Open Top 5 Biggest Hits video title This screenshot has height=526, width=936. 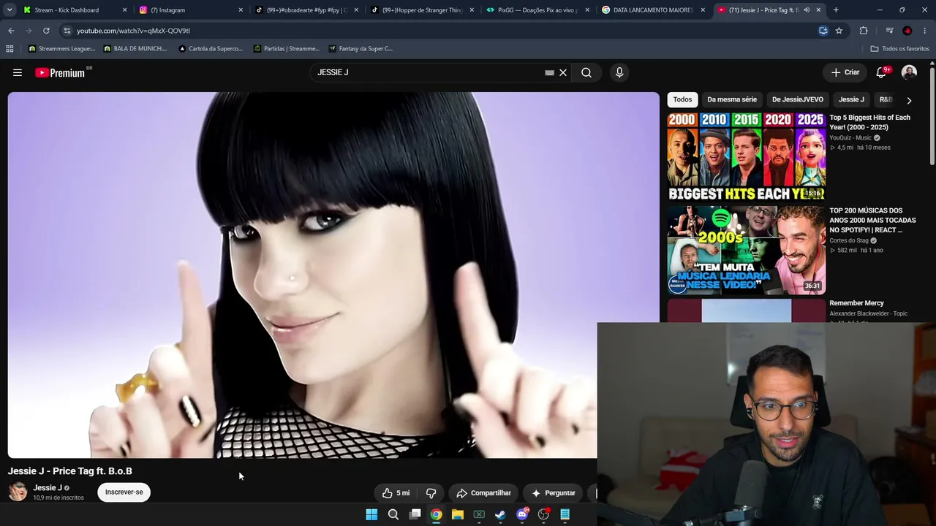pyautogui.click(x=869, y=122)
